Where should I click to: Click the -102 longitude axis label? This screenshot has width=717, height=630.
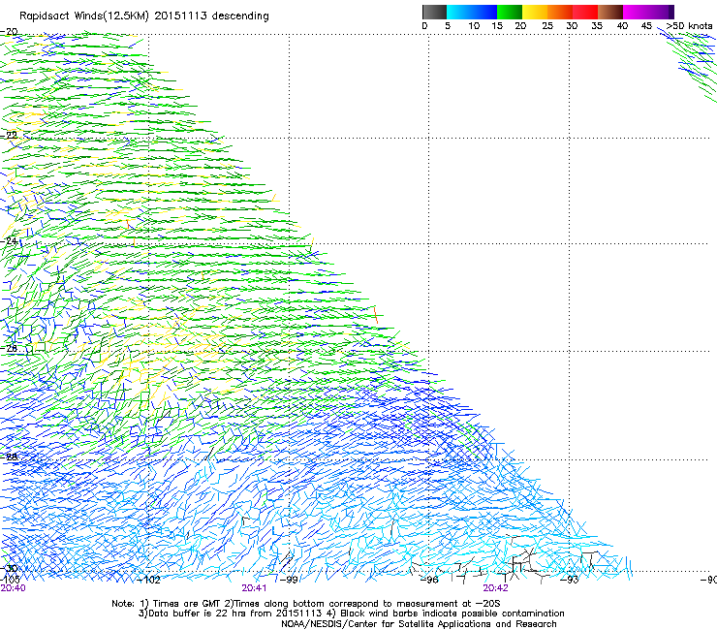click(149, 581)
